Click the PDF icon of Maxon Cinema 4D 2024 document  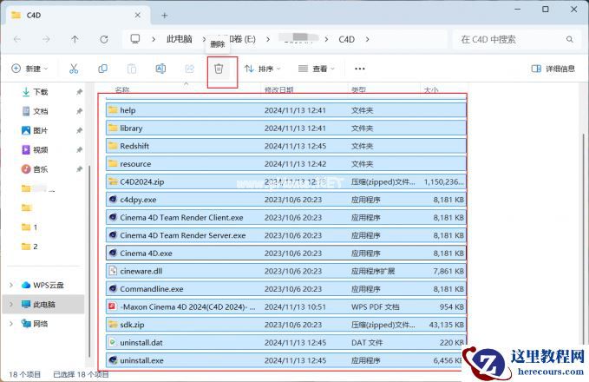112,306
